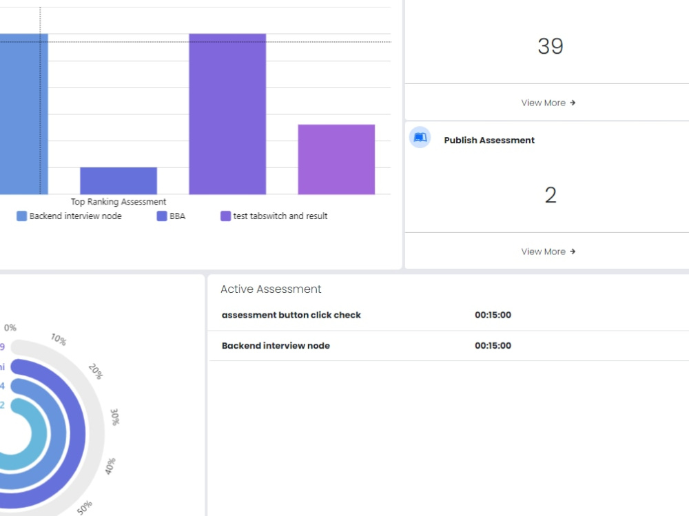Toggle the Backend interview node legend swatch
This screenshot has width=689, height=516.
tap(21, 216)
